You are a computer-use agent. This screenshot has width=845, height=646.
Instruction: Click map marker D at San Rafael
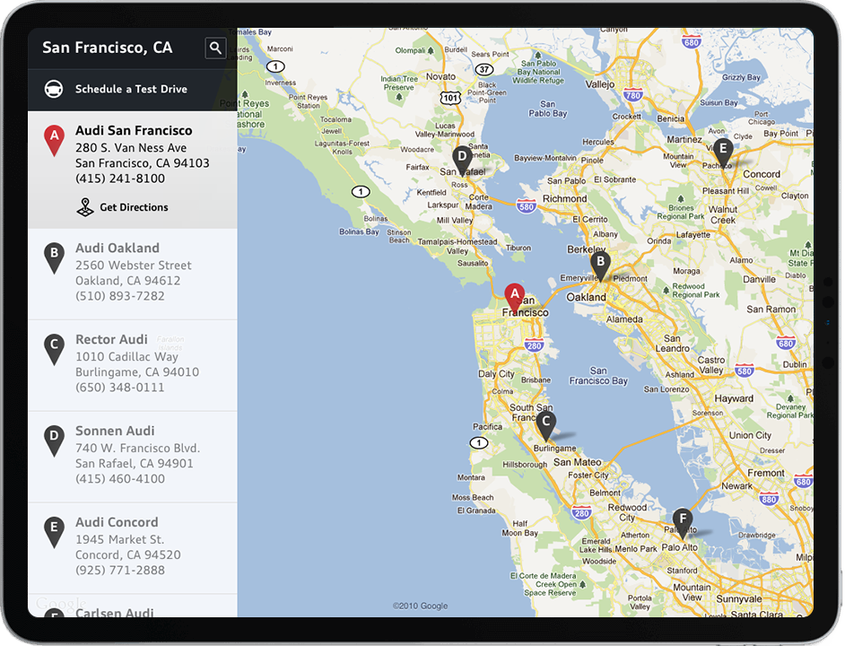coord(462,161)
